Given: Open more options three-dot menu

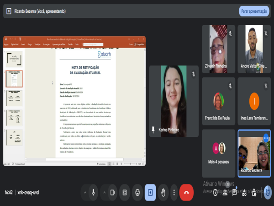Looking at the screenshot, I should tap(174, 193).
